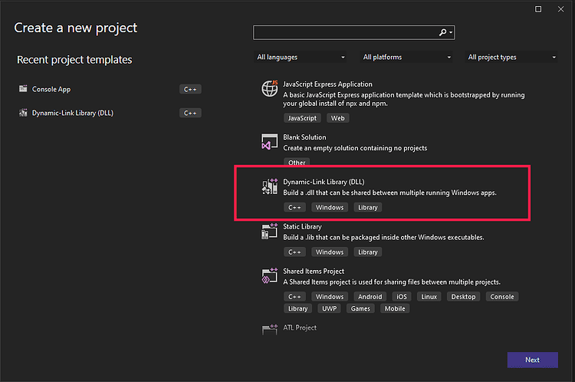Select the JavaScript Express Application title
Viewport: 575px width, 382px height.
(x=327, y=84)
